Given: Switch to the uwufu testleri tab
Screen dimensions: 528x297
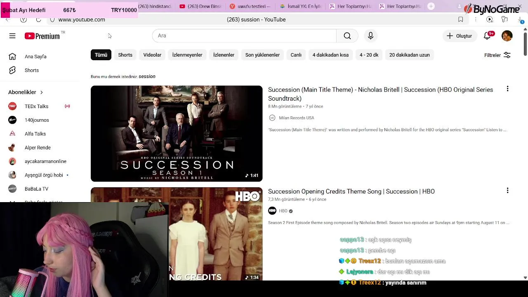Looking at the screenshot, I should [x=250, y=6].
